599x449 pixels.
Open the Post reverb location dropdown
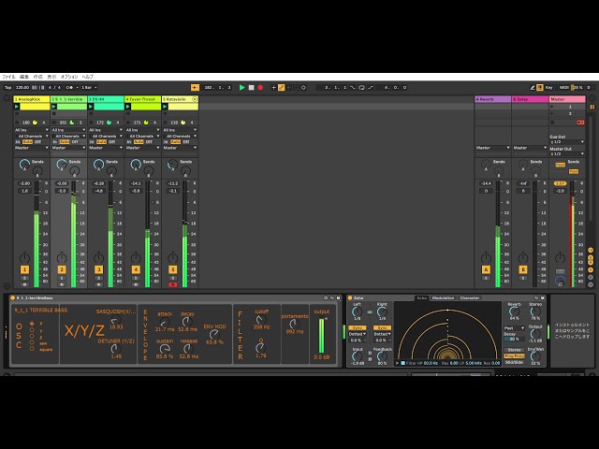pyautogui.click(x=514, y=328)
